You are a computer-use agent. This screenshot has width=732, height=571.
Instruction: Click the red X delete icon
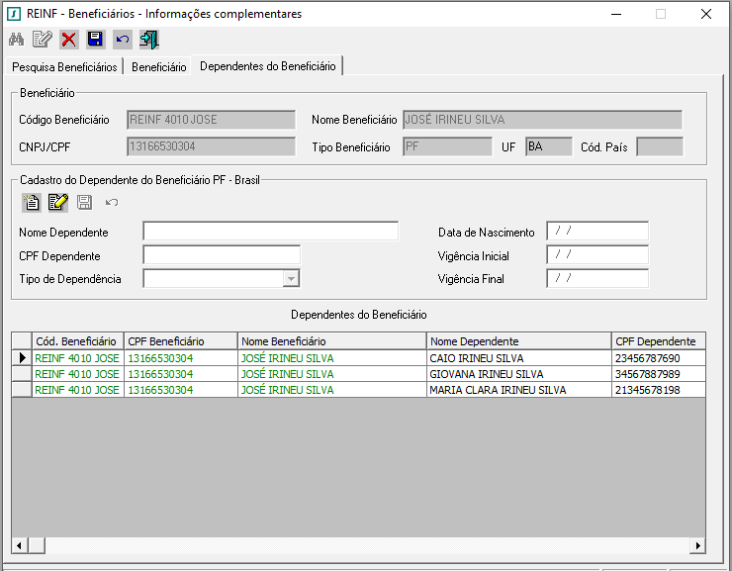click(x=68, y=40)
